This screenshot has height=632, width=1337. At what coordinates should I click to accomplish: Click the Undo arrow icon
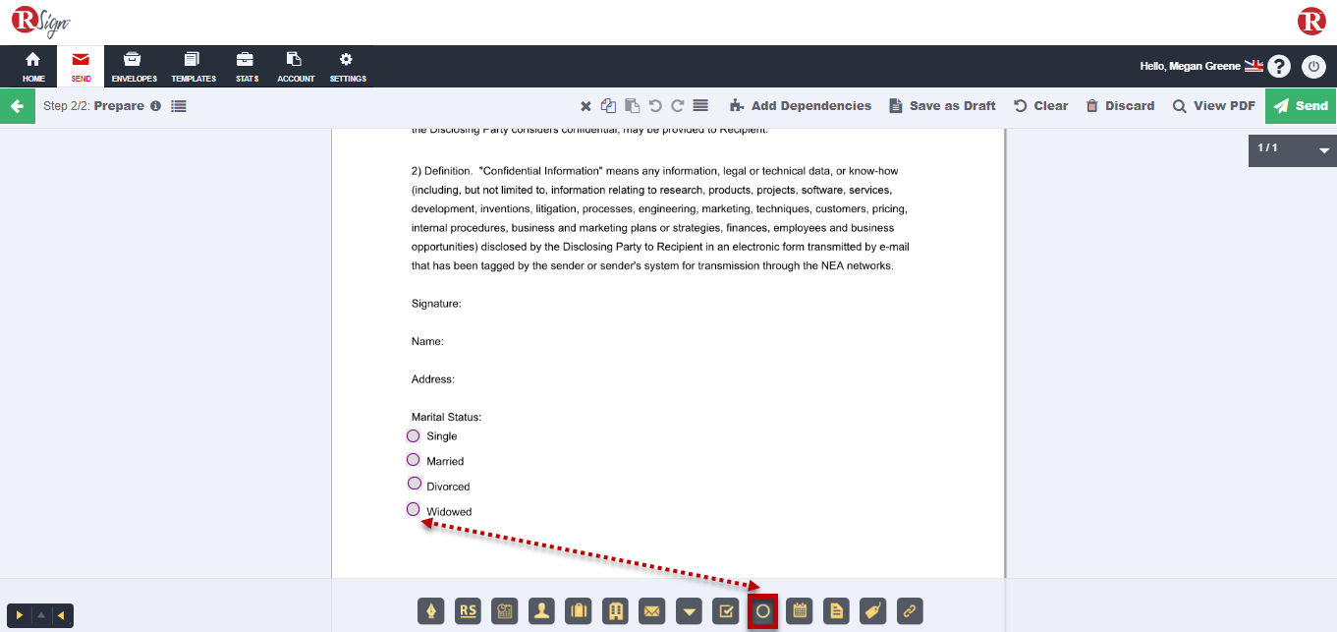pos(655,106)
